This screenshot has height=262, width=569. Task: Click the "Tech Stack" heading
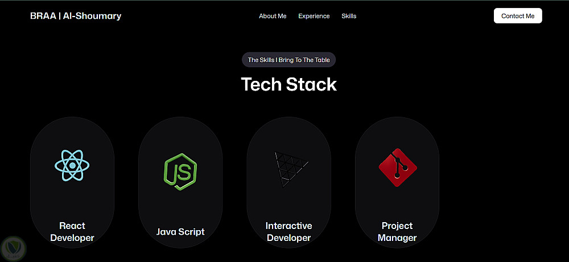click(289, 84)
